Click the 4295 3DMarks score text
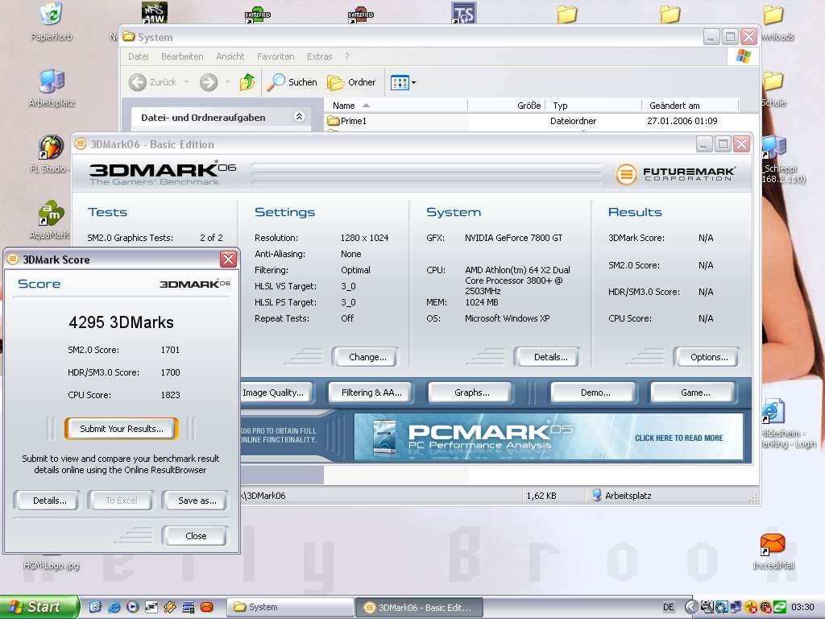The image size is (825, 619). 121,322
